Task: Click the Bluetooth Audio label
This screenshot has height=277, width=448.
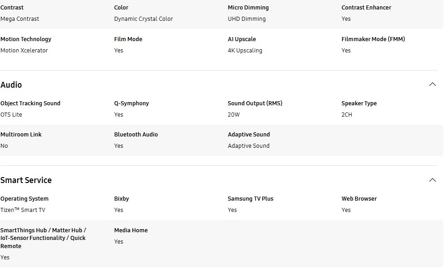Action: click(x=136, y=134)
